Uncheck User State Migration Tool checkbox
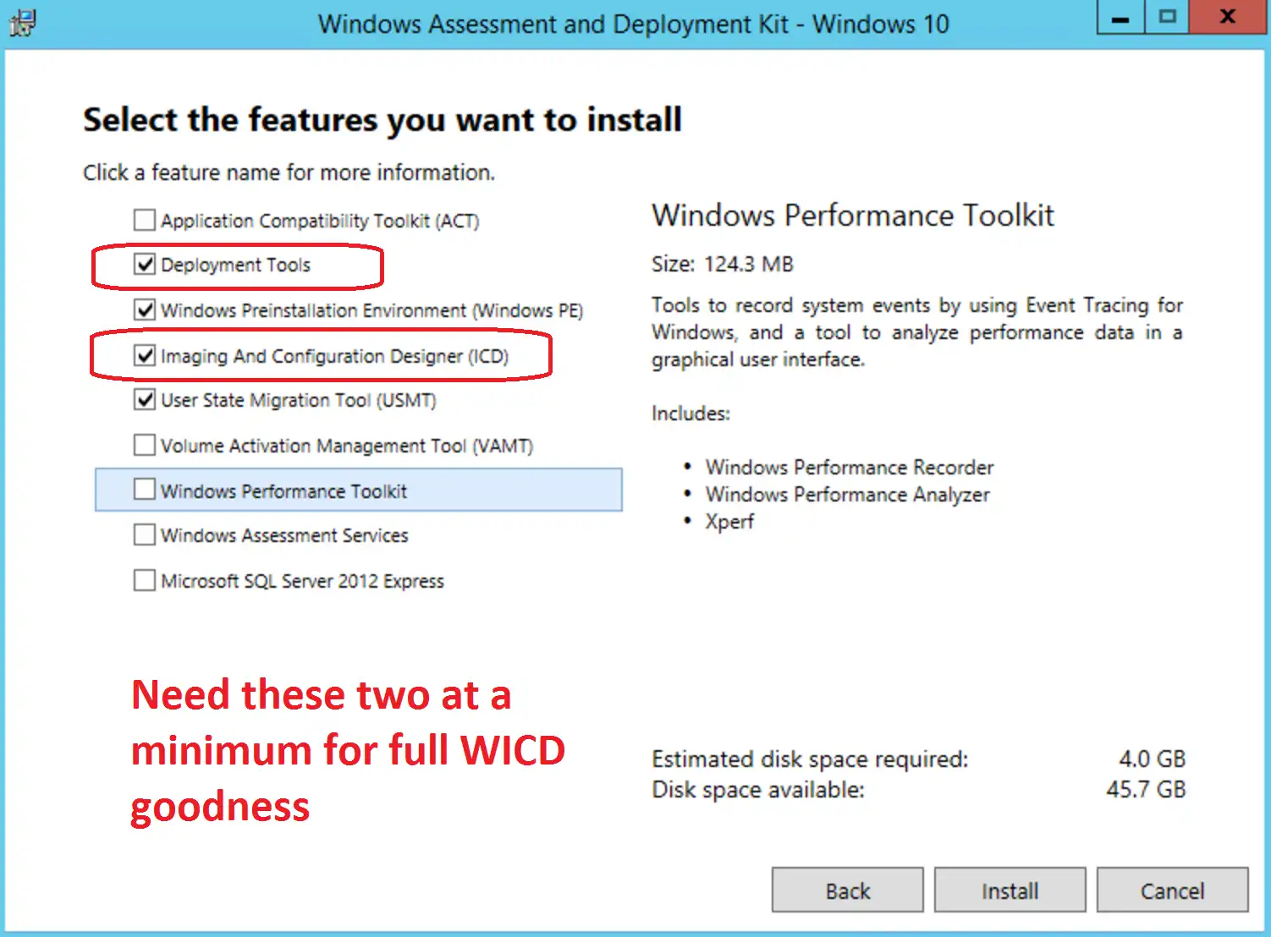1271x937 pixels. 145,399
